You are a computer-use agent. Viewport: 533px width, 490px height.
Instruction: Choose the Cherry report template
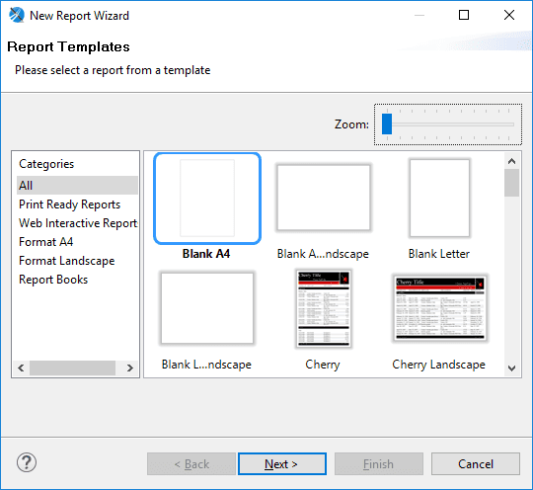pyautogui.click(x=324, y=308)
